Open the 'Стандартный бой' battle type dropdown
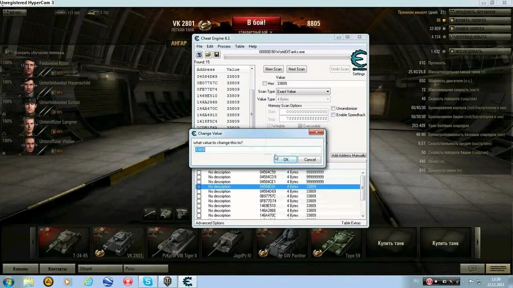This screenshot has width=513, height=288. tap(256, 32)
